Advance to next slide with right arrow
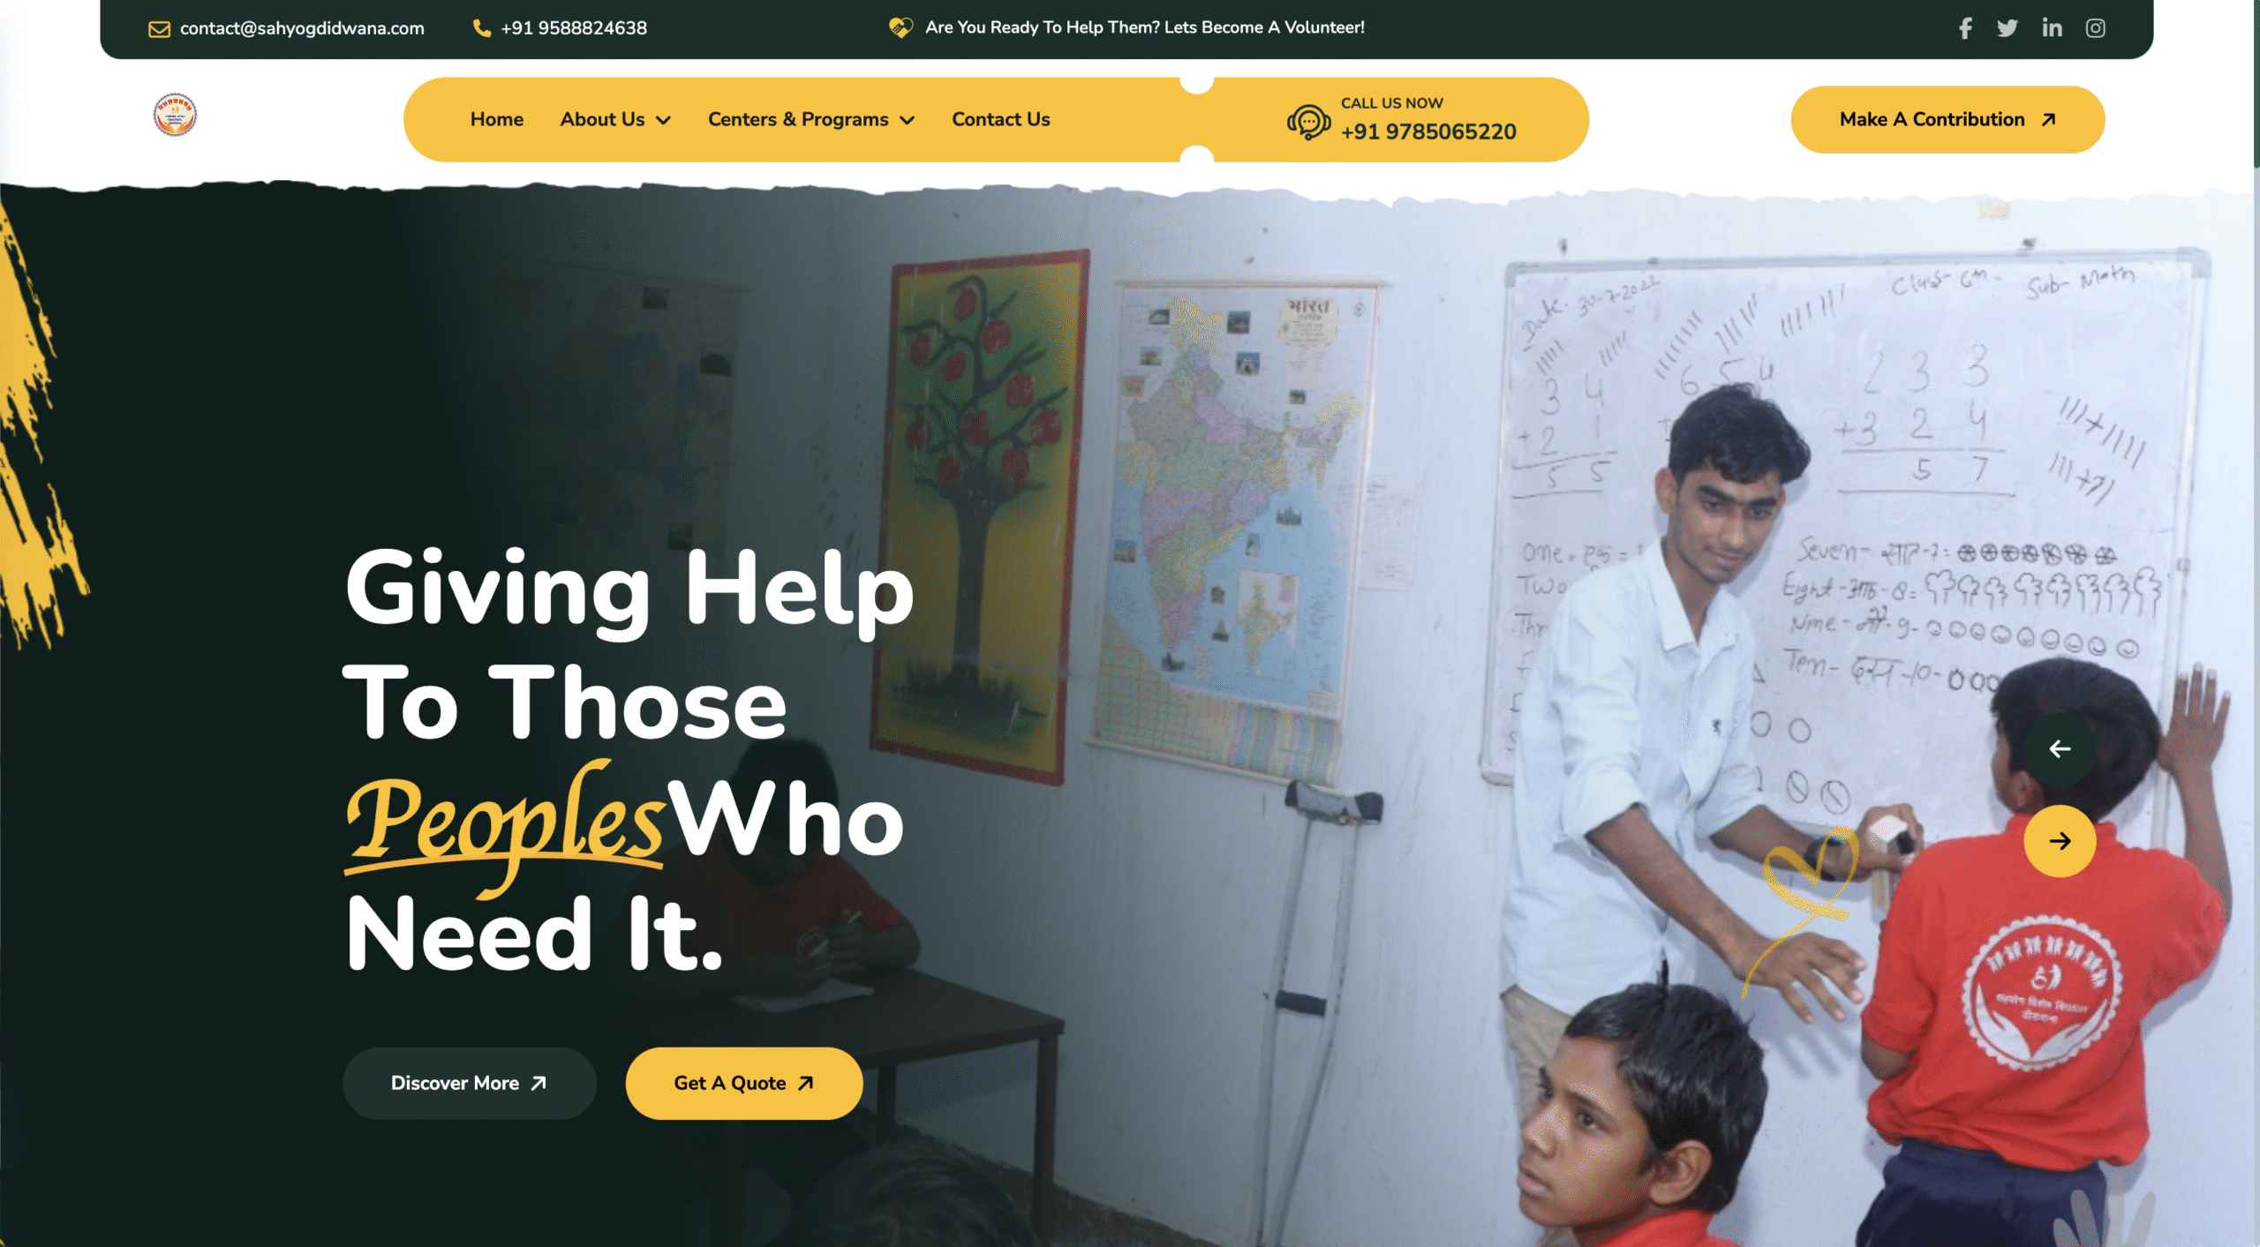The image size is (2260, 1247). point(2060,841)
